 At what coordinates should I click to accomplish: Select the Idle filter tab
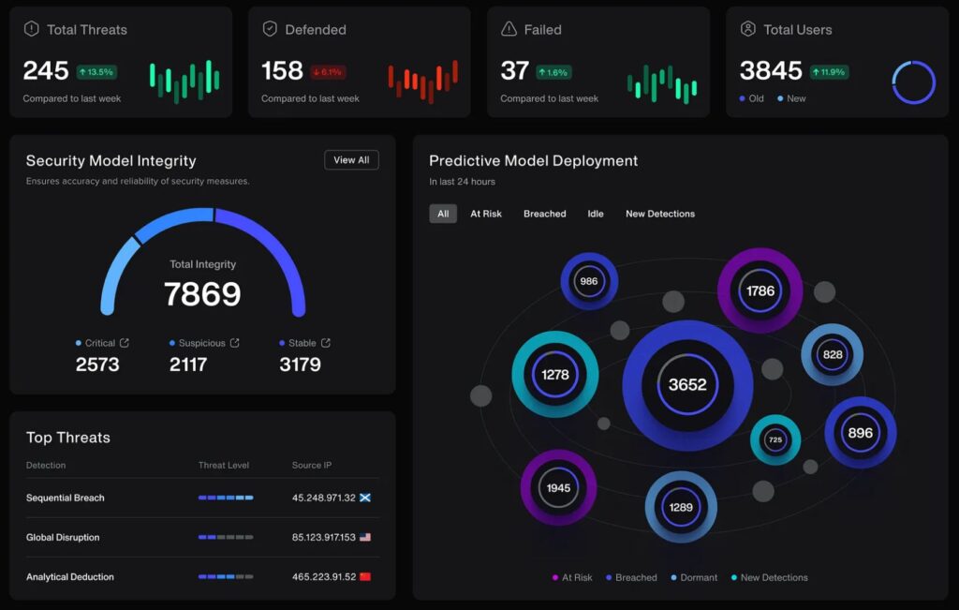[x=596, y=214]
